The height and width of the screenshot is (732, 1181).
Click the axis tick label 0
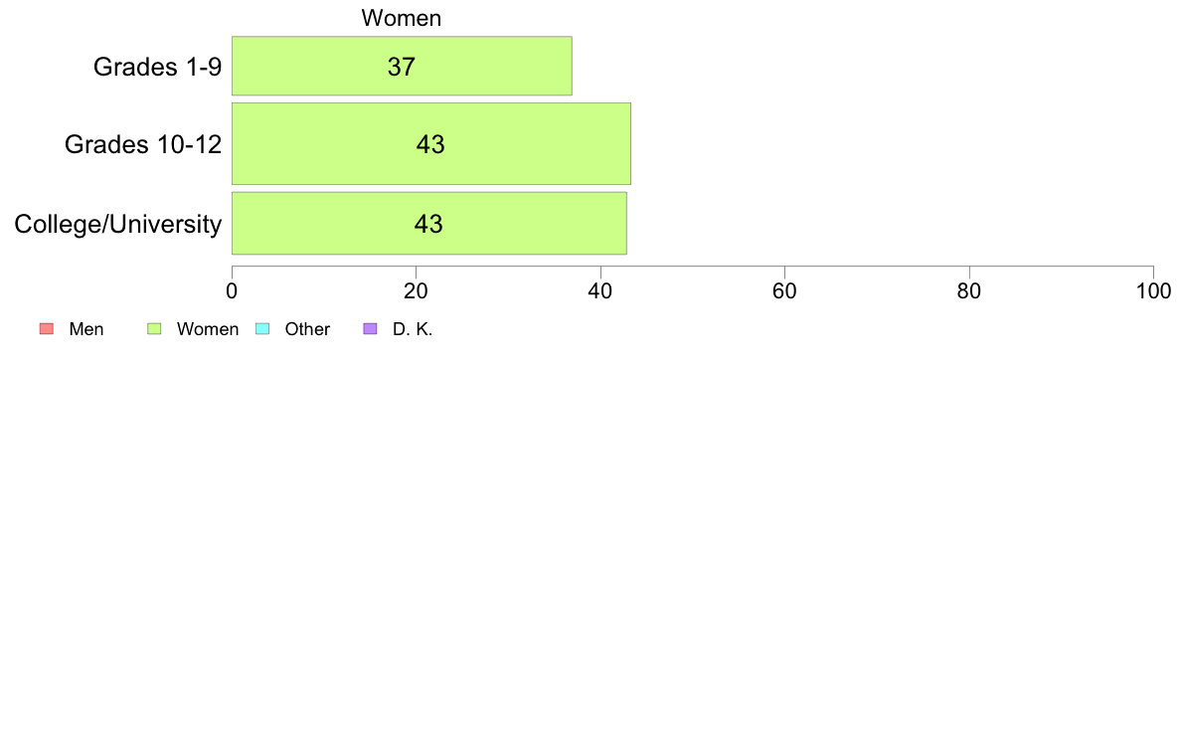point(232,291)
